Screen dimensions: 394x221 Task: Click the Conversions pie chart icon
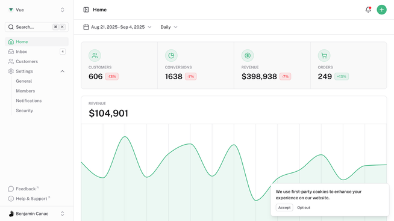tap(171, 56)
